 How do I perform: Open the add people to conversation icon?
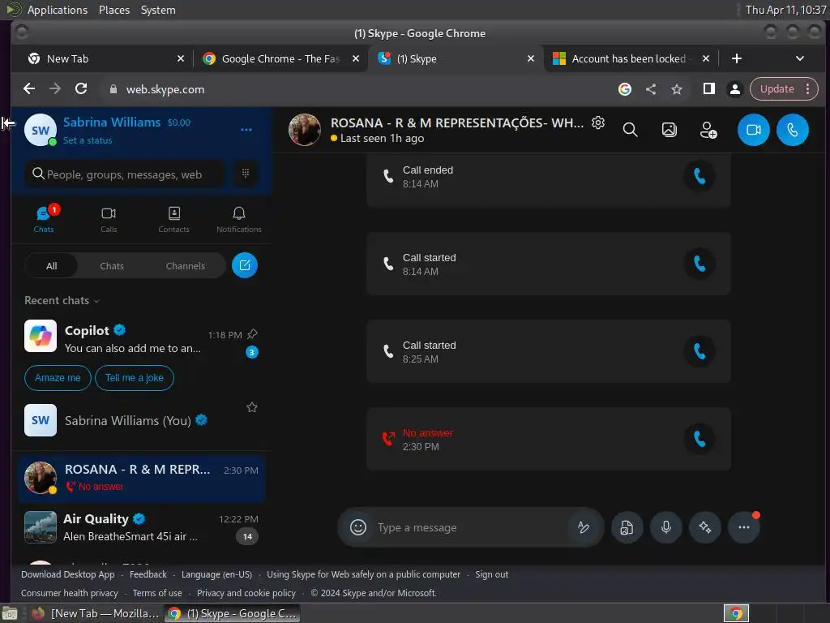pyautogui.click(x=708, y=130)
